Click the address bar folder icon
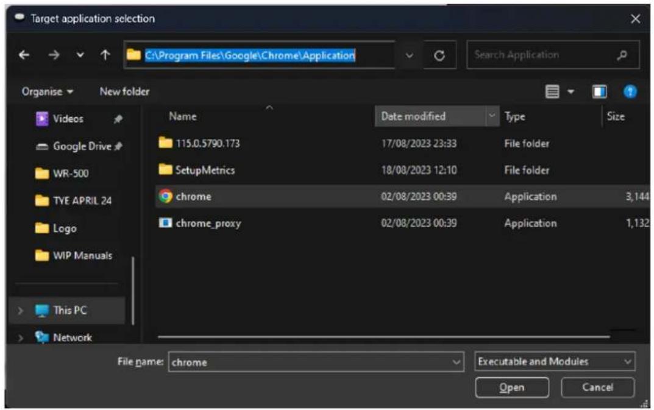 pos(133,55)
